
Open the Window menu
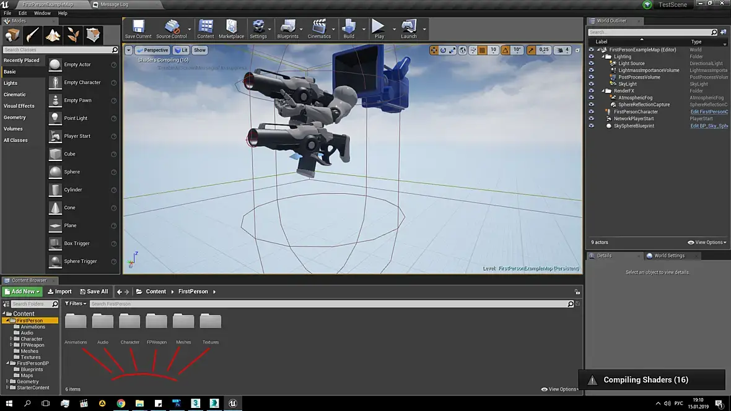[42, 13]
